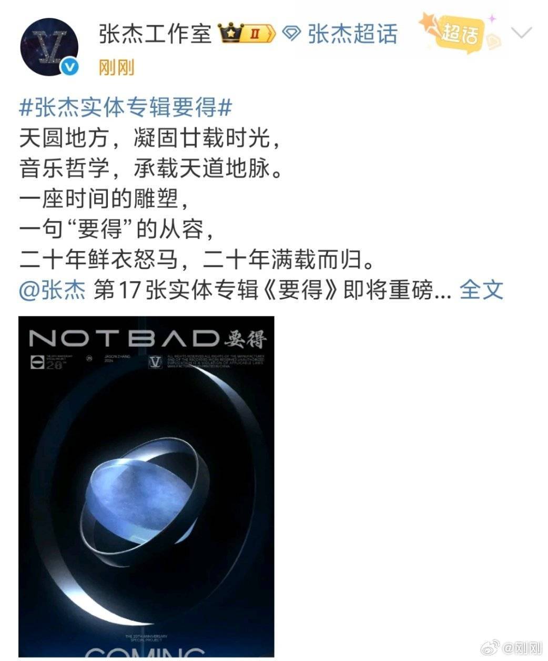
Task: Tap the diamond super-topic icon
Action: click(291, 35)
